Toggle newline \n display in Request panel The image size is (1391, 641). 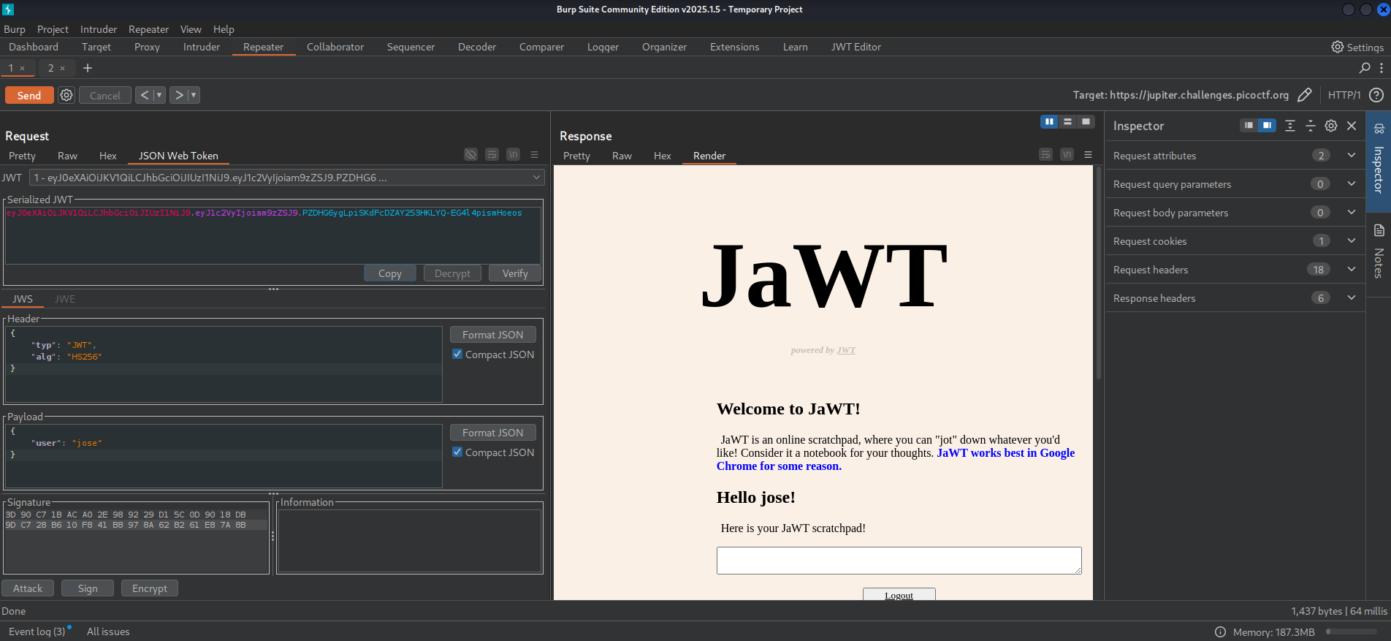click(x=514, y=154)
